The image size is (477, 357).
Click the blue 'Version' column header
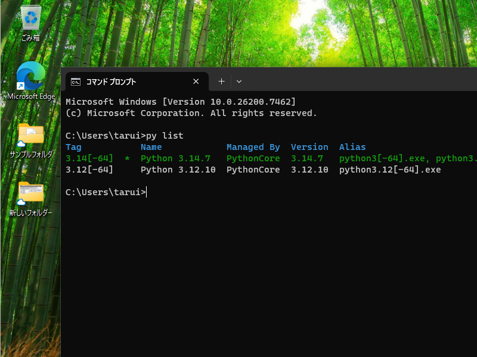coord(309,147)
